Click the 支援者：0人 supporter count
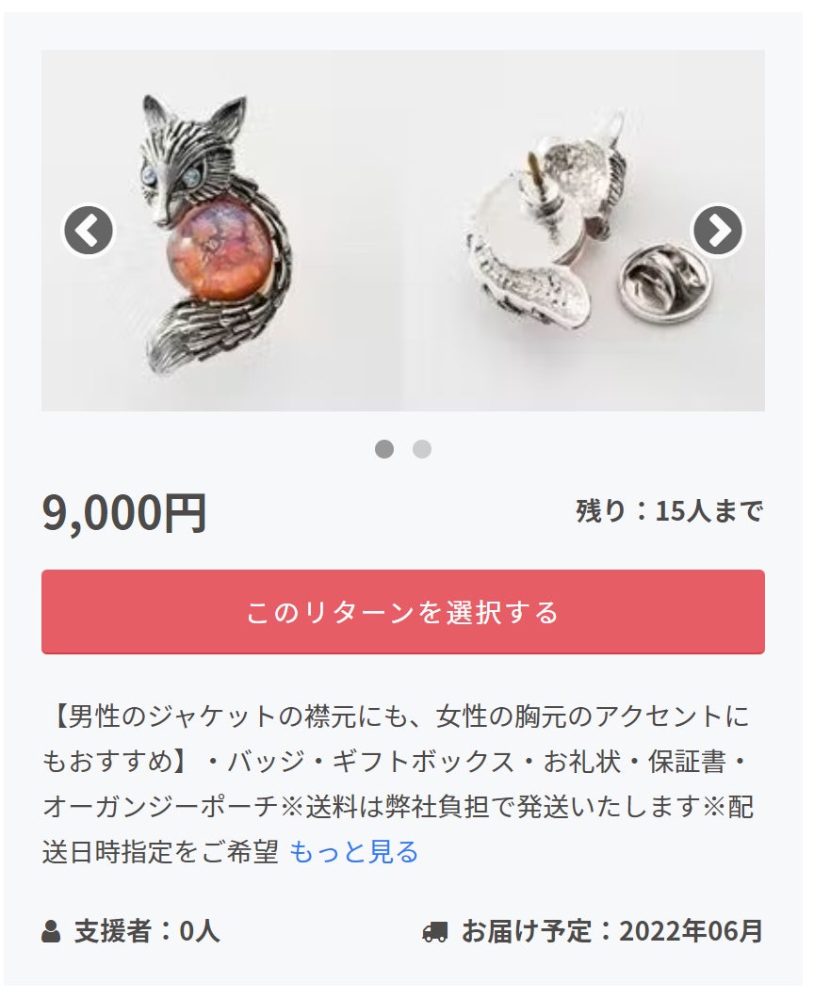 147,931
